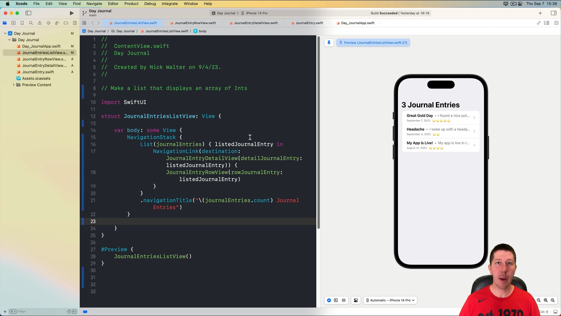The width and height of the screenshot is (561, 316).
Task: Choose the Day Journal scheme
Action: tap(224, 13)
